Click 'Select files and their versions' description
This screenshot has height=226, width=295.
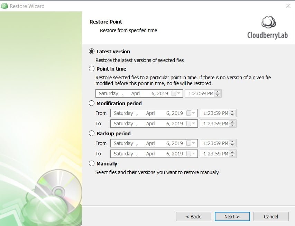(x=157, y=172)
